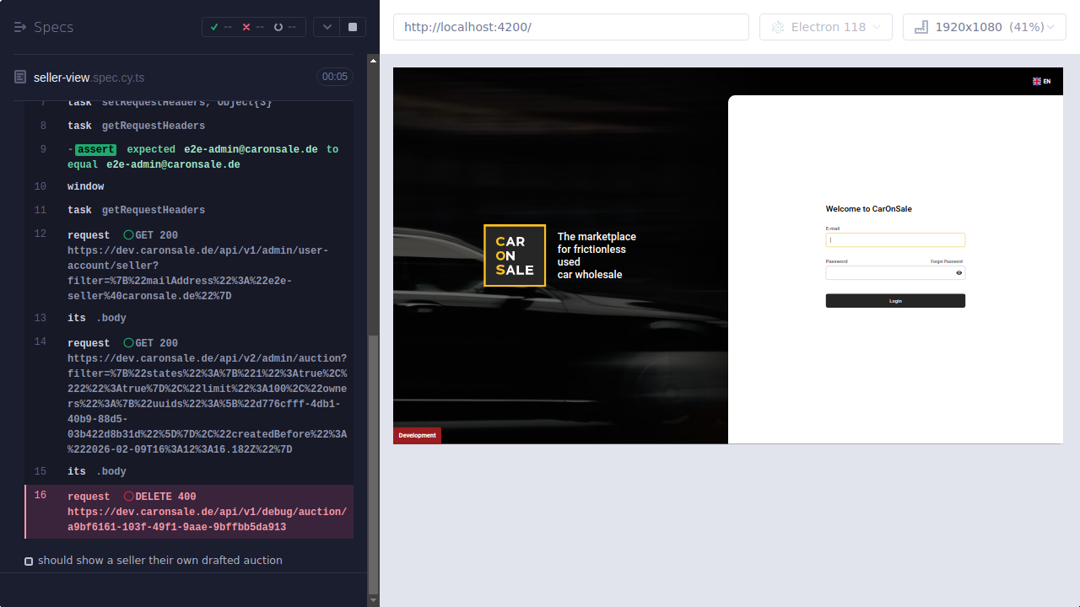Click the circular pending-tests icon
This screenshot has height=607, width=1080.
pyautogui.click(x=277, y=26)
